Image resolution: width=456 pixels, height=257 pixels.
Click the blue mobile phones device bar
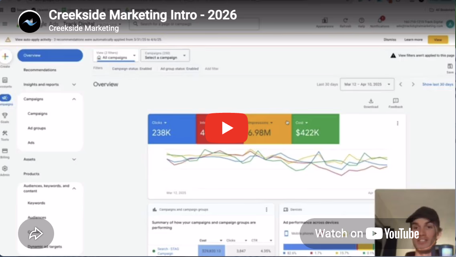tap(320, 247)
